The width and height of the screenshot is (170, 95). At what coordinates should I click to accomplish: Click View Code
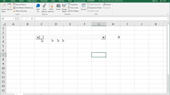coord(73,8)
